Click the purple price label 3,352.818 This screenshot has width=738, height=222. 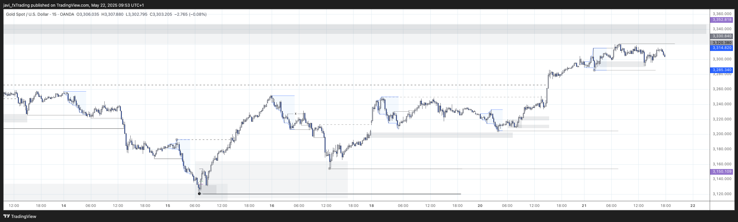pyautogui.click(x=722, y=20)
